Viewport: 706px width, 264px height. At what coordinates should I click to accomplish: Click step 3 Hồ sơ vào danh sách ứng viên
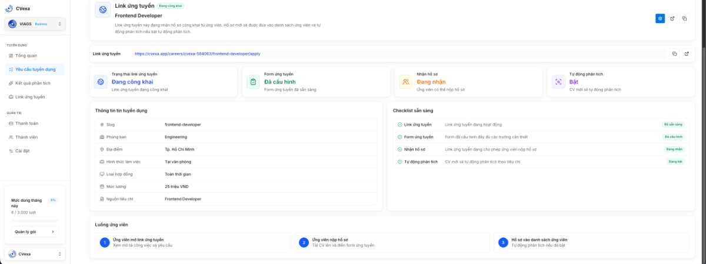tap(591, 242)
